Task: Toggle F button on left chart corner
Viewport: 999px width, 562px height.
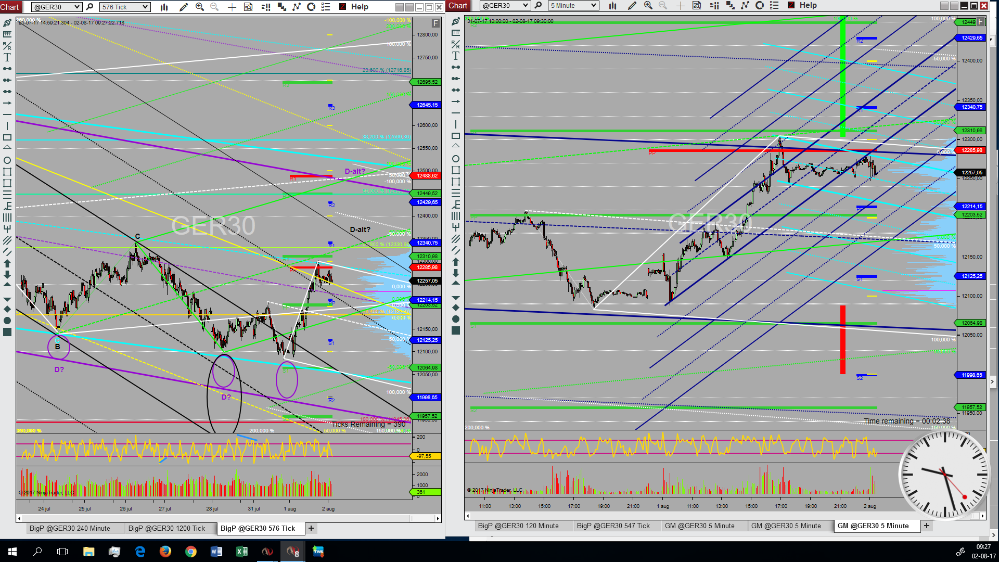Action: tap(436, 23)
